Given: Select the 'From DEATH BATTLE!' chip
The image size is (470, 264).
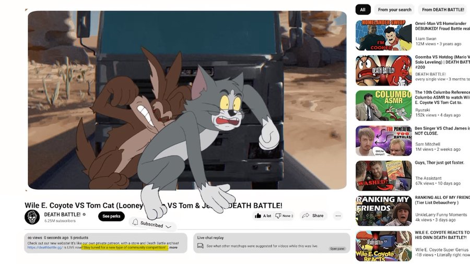Looking at the screenshot, I should [x=443, y=9].
